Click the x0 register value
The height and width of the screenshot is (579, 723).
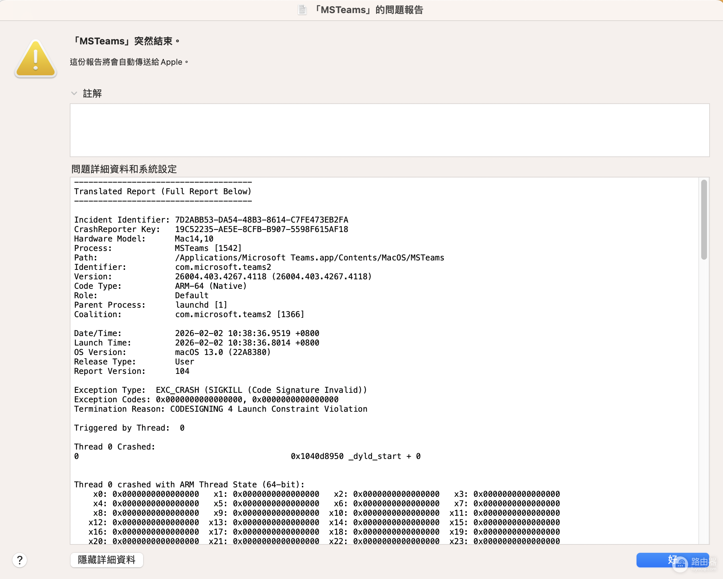[x=156, y=494]
